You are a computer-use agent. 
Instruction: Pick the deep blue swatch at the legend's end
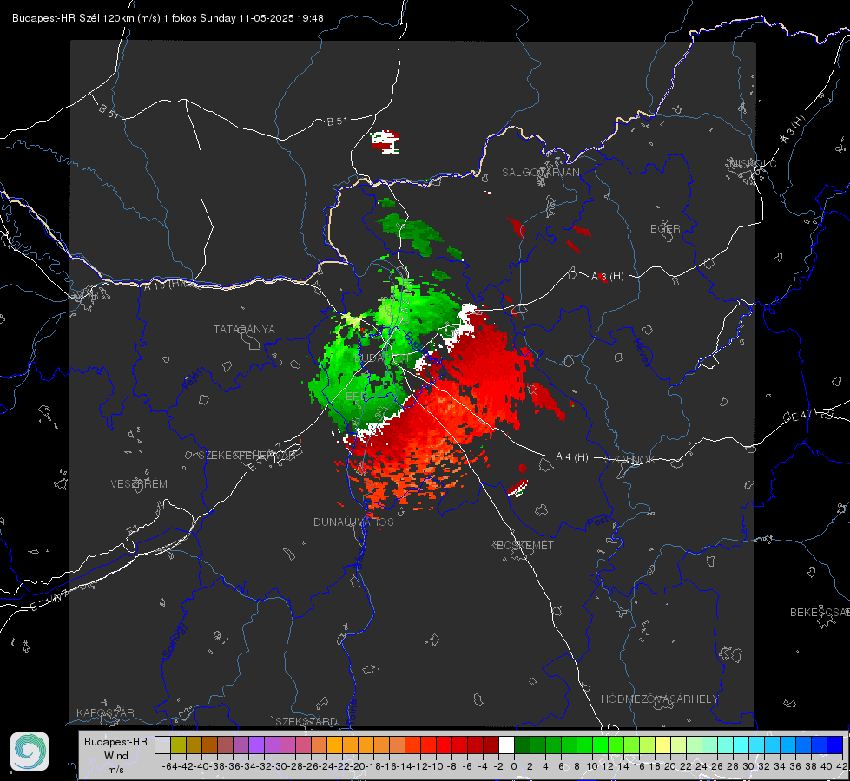[x=835, y=745]
